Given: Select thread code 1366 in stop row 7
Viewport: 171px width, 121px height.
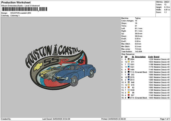Looking at the screenshot, I should 151,75.
